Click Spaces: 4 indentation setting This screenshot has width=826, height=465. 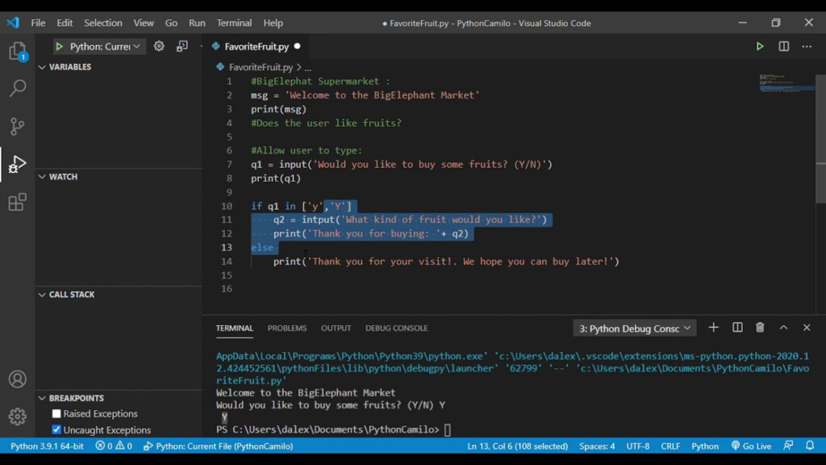pos(597,446)
